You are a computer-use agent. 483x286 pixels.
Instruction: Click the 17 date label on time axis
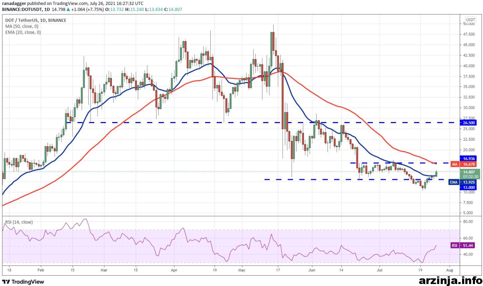(x=279, y=270)
